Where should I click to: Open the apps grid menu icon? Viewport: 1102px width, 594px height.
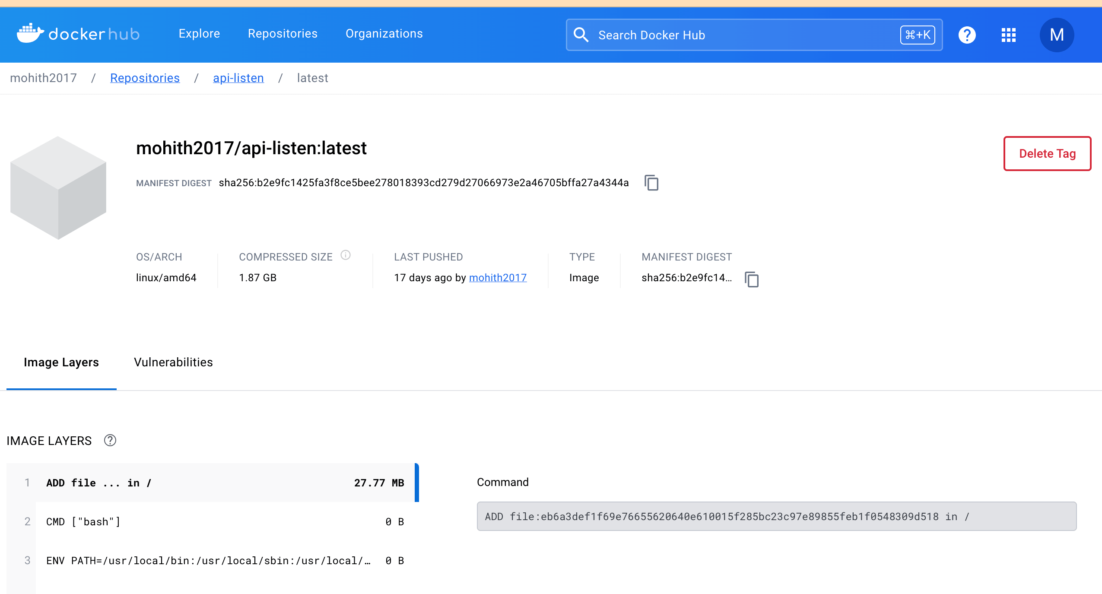(1008, 35)
